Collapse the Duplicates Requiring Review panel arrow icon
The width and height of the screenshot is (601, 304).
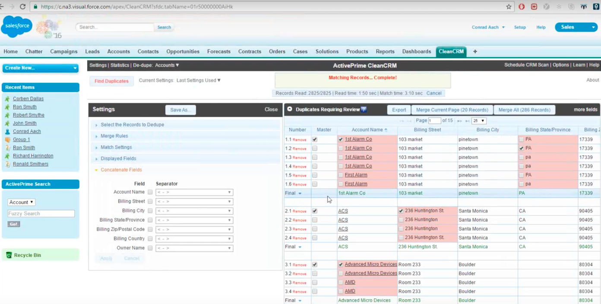pos(289,109)
